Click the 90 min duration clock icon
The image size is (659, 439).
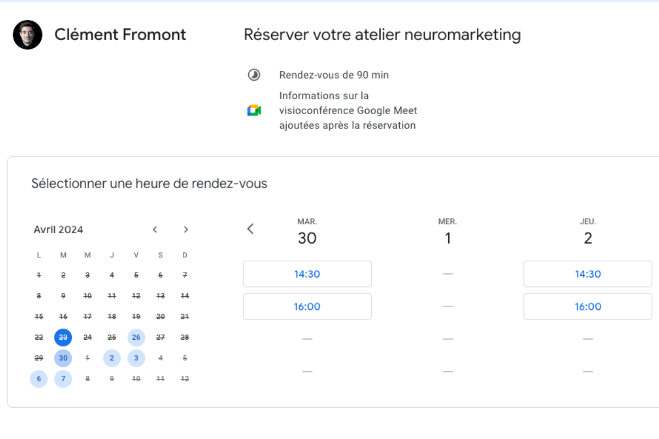click(x=254, y=75)
